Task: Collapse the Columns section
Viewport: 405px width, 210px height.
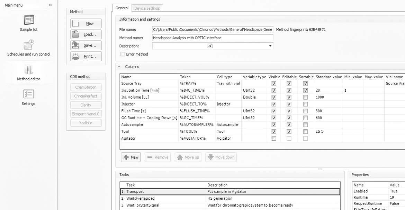Action: pos(119,67)
